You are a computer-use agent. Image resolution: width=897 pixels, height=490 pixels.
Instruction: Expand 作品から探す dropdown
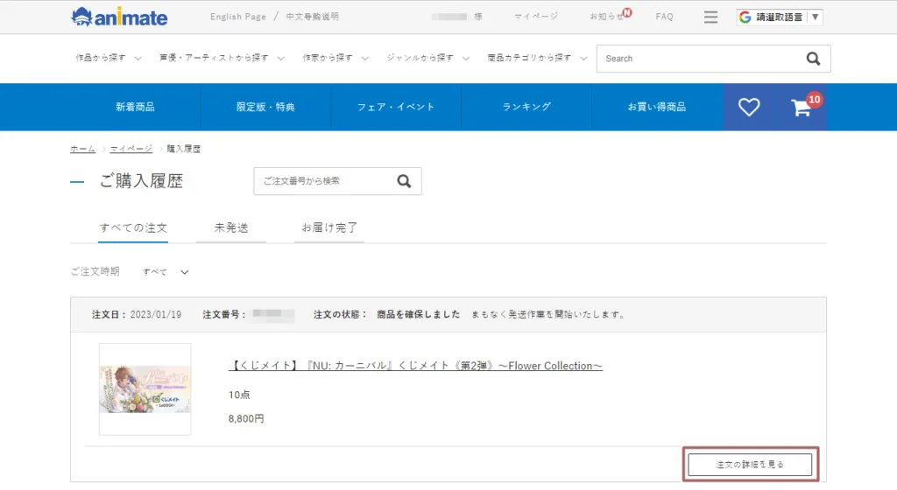[x=108, y=58]
